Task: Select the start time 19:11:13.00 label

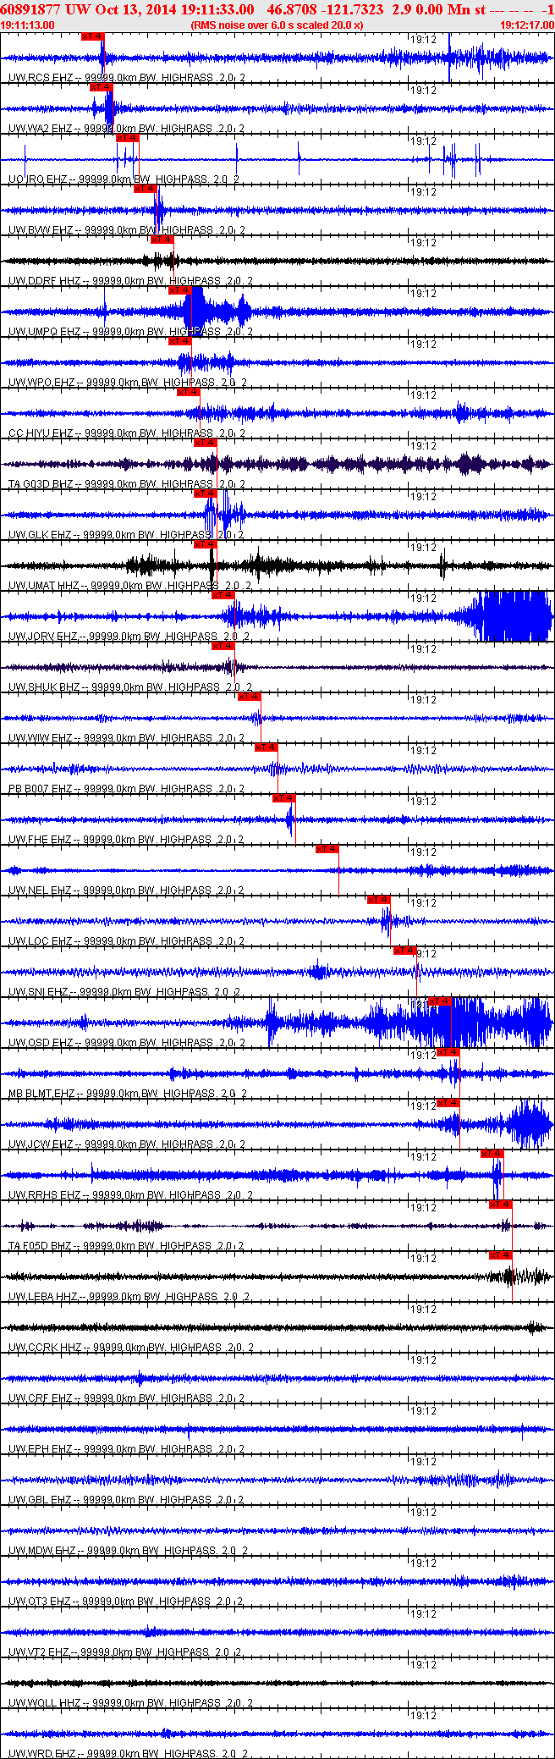Action: [27, 25]
